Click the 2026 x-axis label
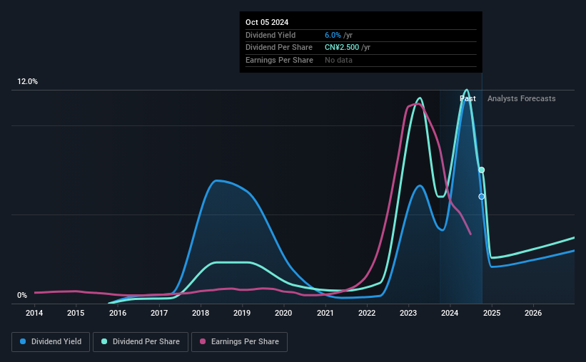 533,313
